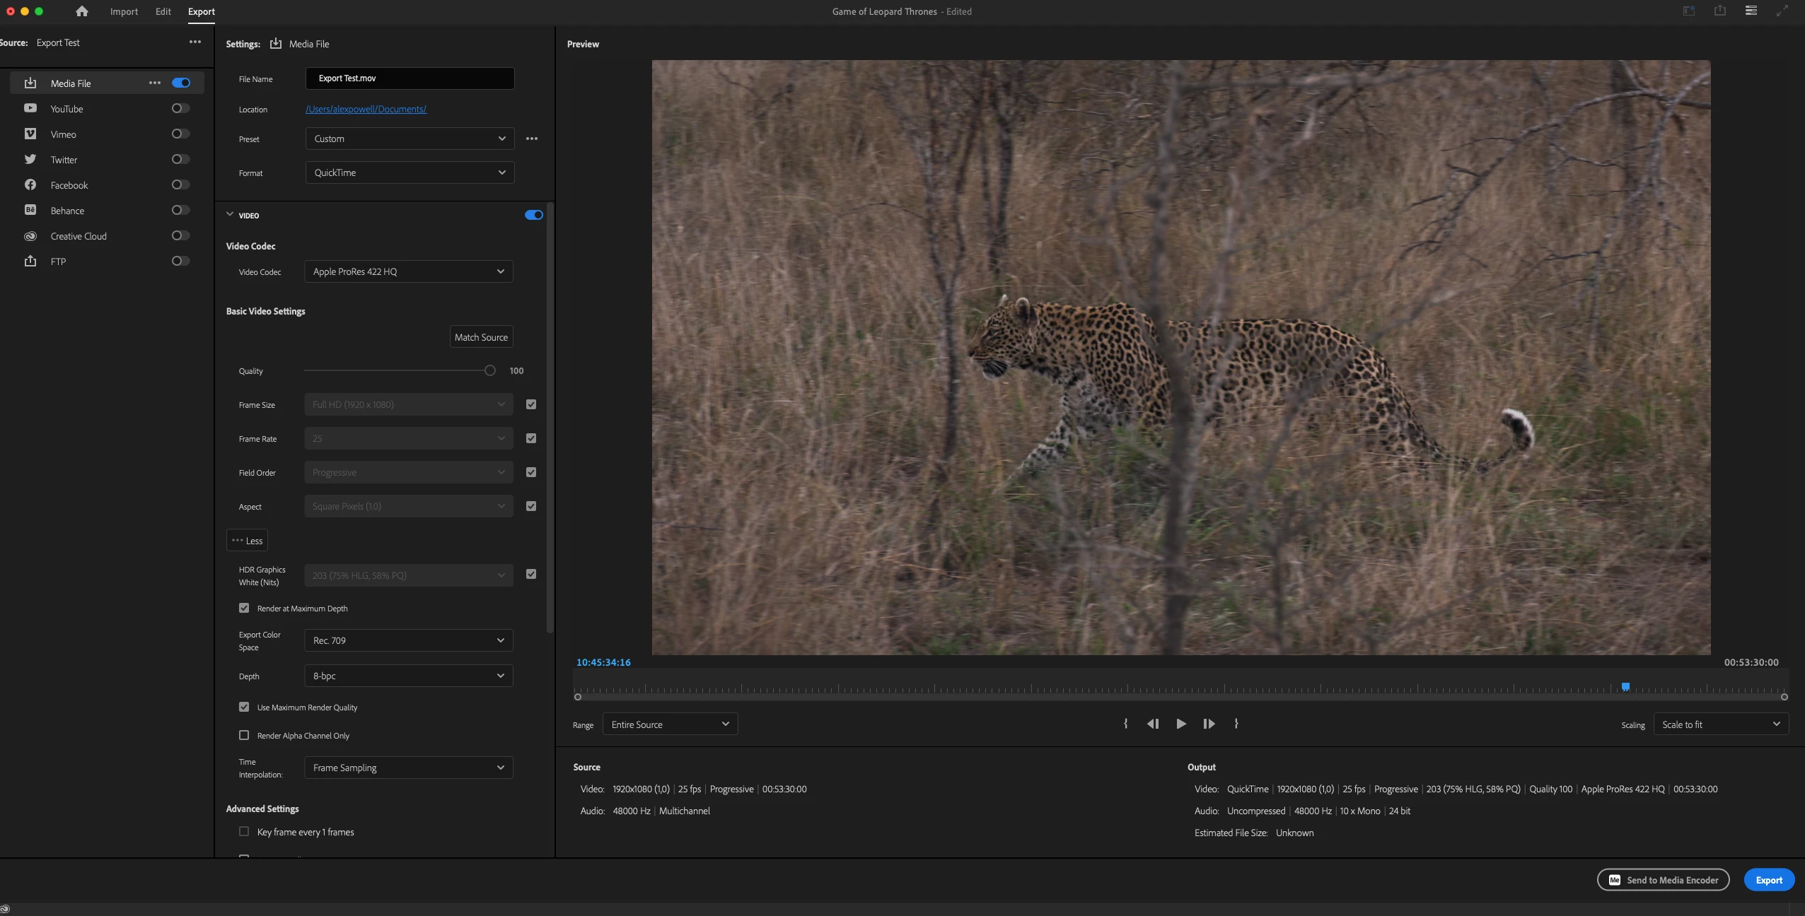The image size is (1805, 916).
Task: Enable the Facebook export toggle
Action: (180, 184)
